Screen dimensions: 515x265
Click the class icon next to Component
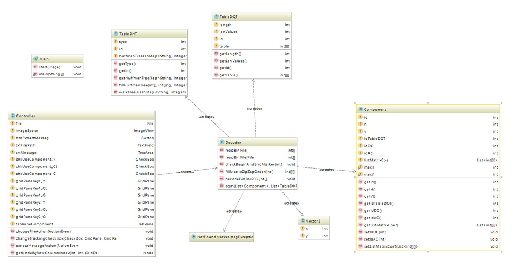point(360,109)
